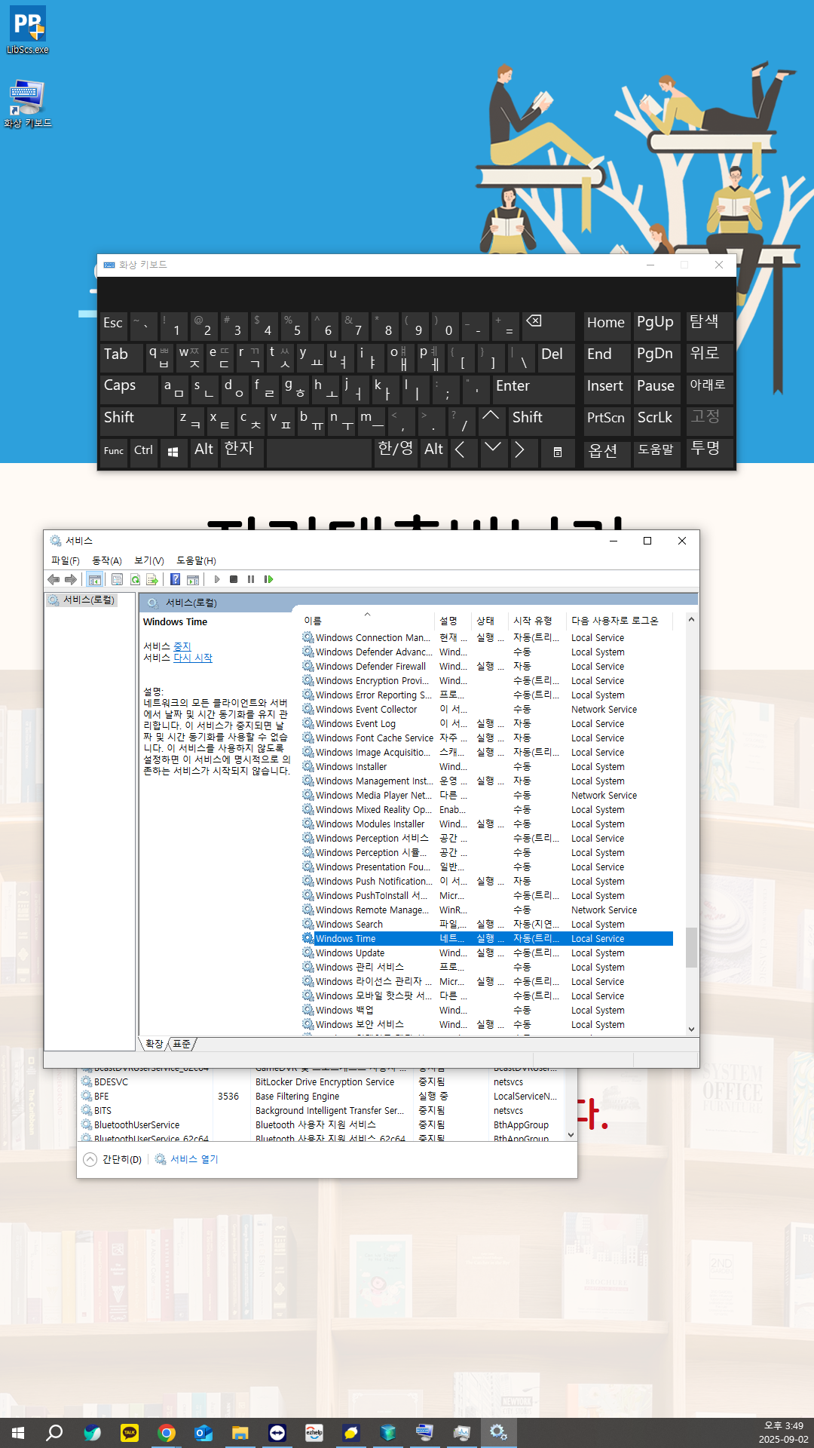The width and height of the screenshot is (814, 1448).
Task: Click the Windows logo key on keyboard
Action: [173, 452]
